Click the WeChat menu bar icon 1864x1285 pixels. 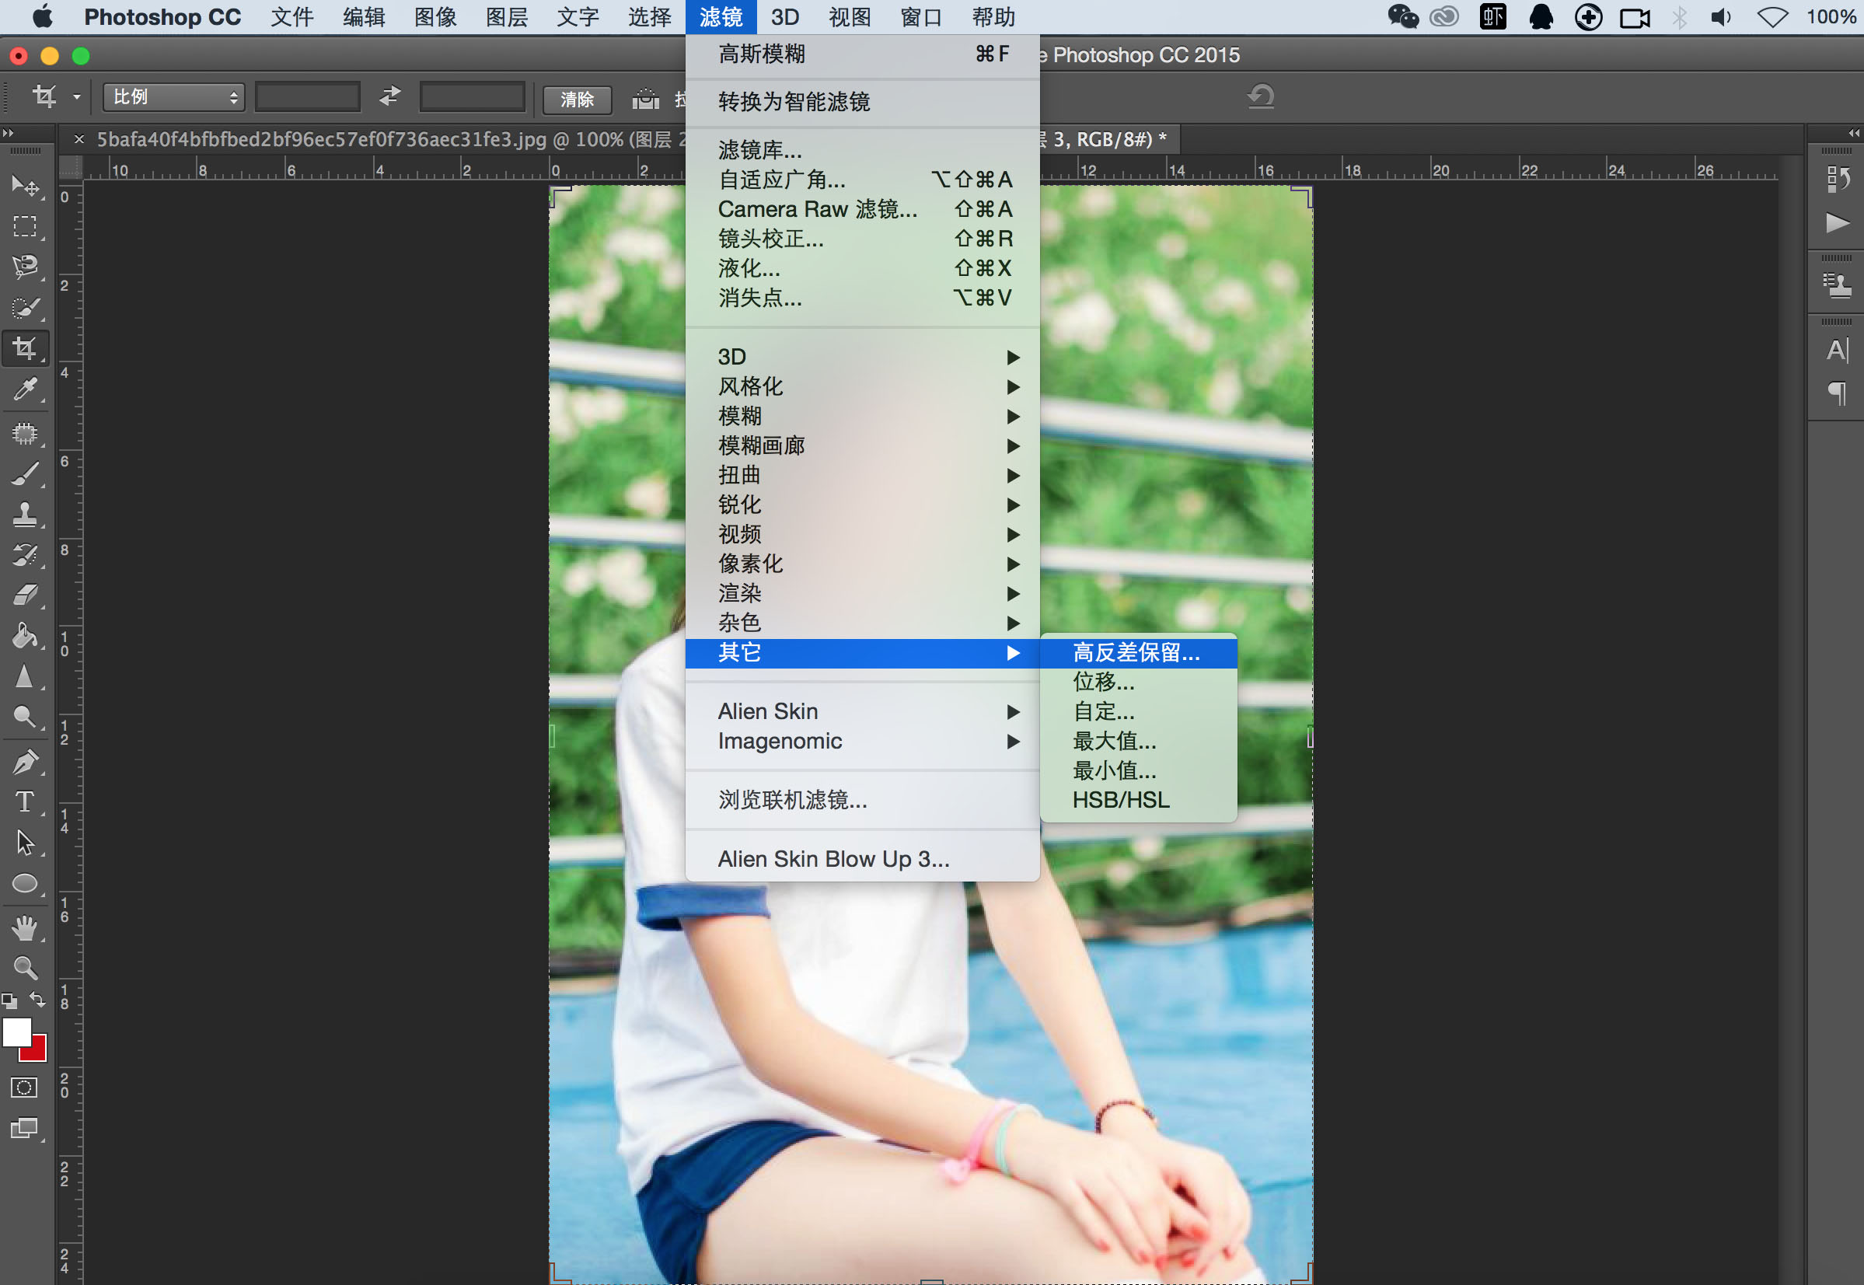[x=1403, y=17]
